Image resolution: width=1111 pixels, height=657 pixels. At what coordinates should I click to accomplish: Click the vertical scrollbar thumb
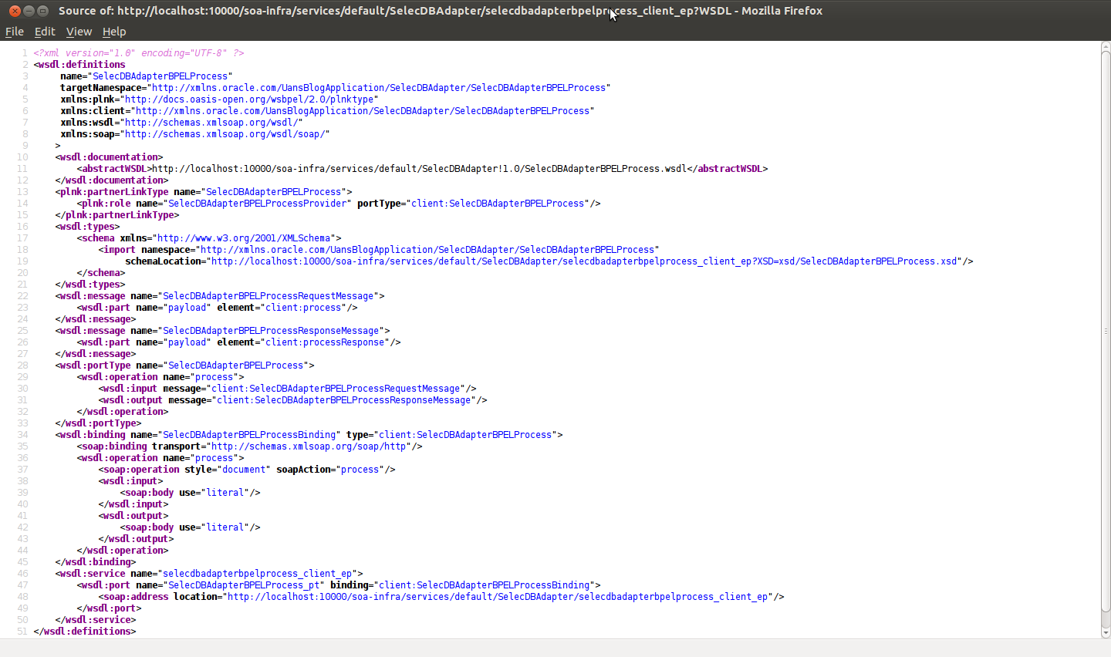point(1106,332)
